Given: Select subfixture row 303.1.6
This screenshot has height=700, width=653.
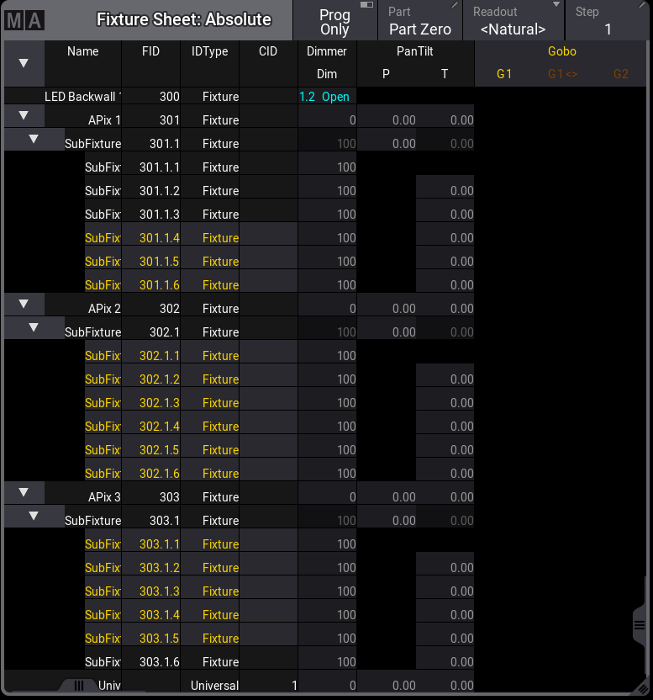Looking at the screenshot, I should [x=159, y=662].
